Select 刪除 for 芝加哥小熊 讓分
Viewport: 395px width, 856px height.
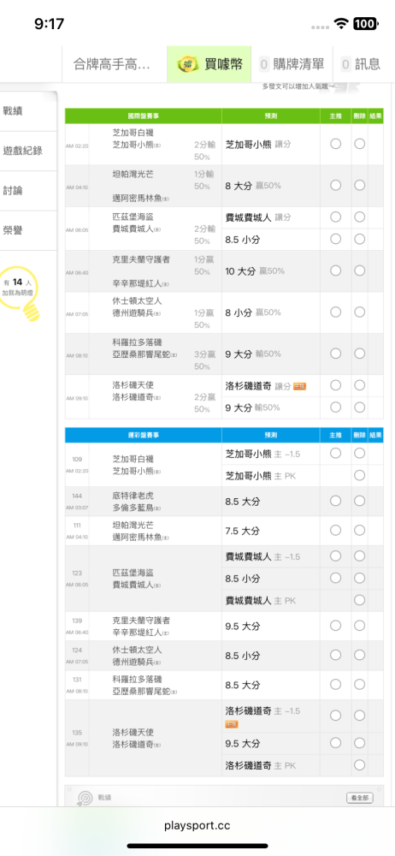(360, 144)
